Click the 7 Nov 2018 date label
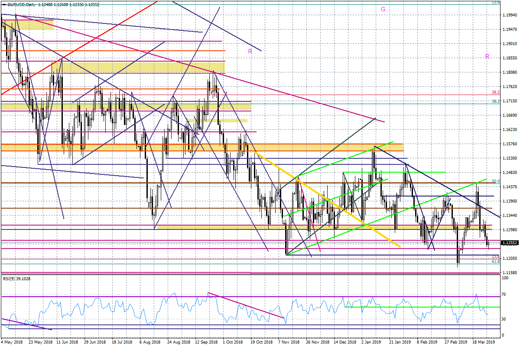The image size is (520, 347). [289, 342]
